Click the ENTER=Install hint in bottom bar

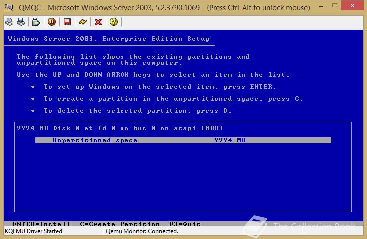click(x=41, y=224)
